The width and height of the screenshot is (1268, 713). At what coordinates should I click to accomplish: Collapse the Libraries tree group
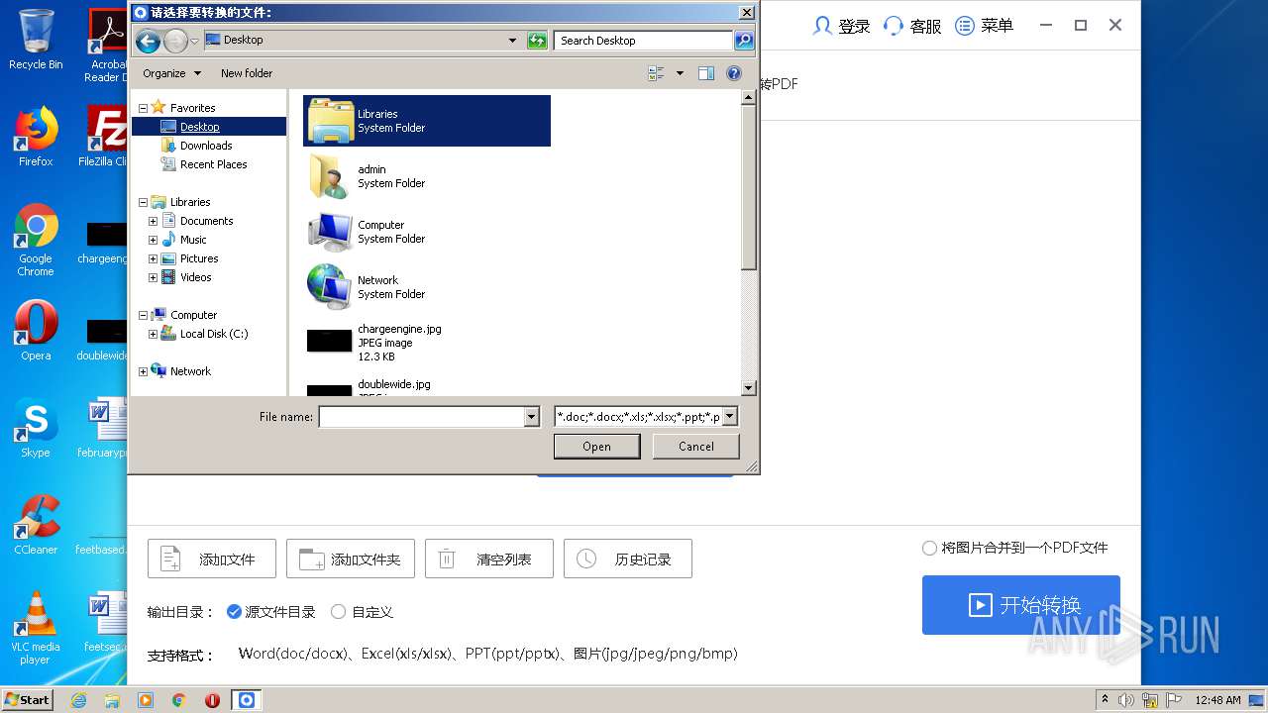pyautogui.click(x=143, y=202)
